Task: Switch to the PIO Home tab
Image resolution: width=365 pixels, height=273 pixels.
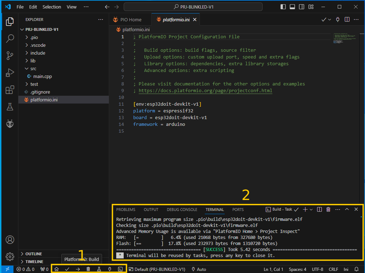Action: click(x=130, y=19)
